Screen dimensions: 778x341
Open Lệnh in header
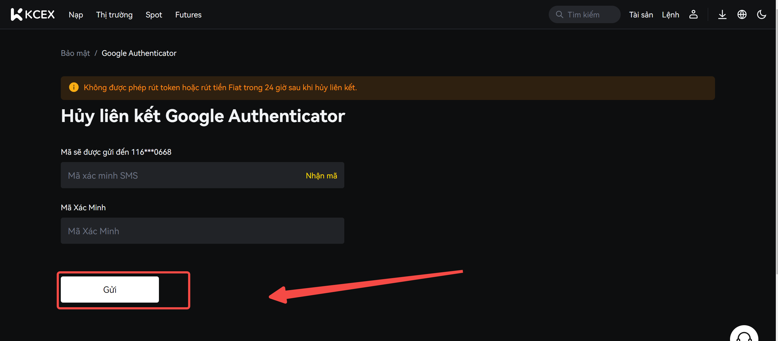point(671,15)
